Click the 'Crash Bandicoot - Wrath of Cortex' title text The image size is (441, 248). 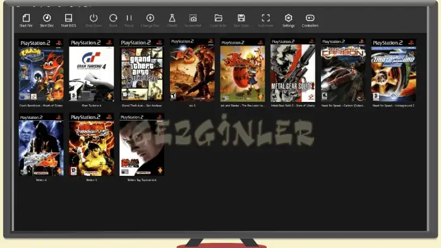tap(41, 106)
